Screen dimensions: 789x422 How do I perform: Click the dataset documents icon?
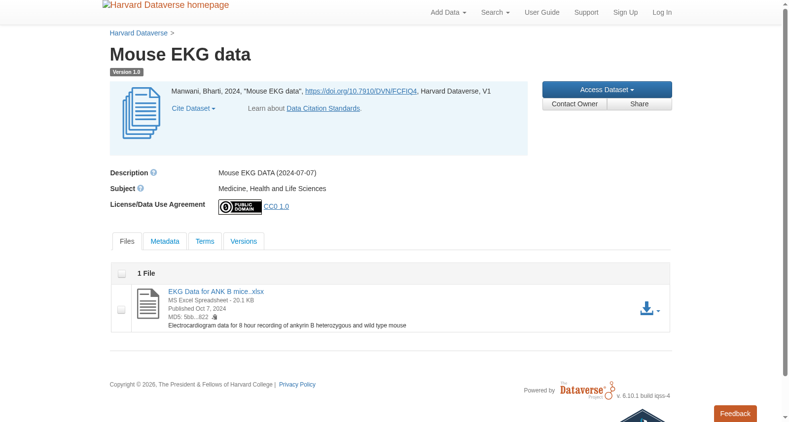click(142, 113)
